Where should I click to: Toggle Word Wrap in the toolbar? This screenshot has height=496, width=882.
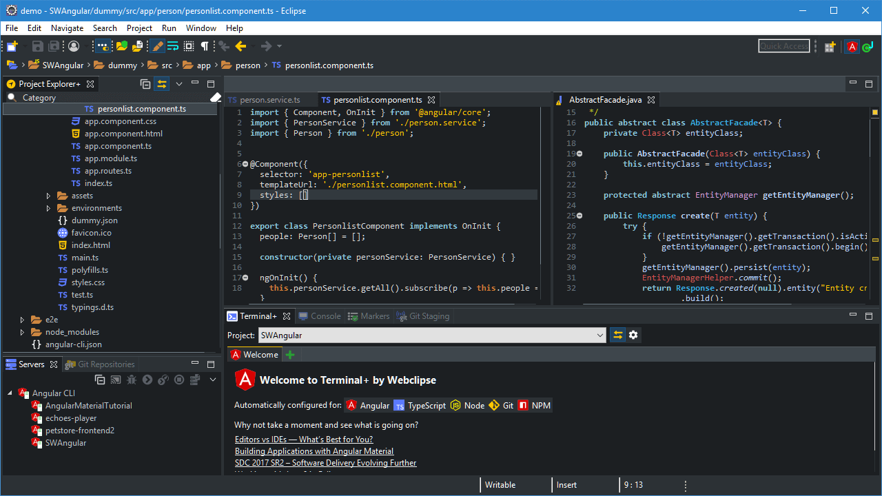[x=173, y=46]
